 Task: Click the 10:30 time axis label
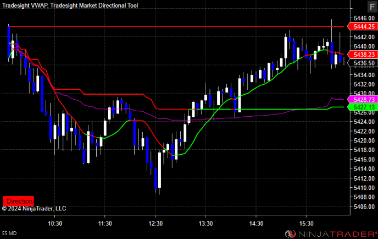click(x=55, y=224)
